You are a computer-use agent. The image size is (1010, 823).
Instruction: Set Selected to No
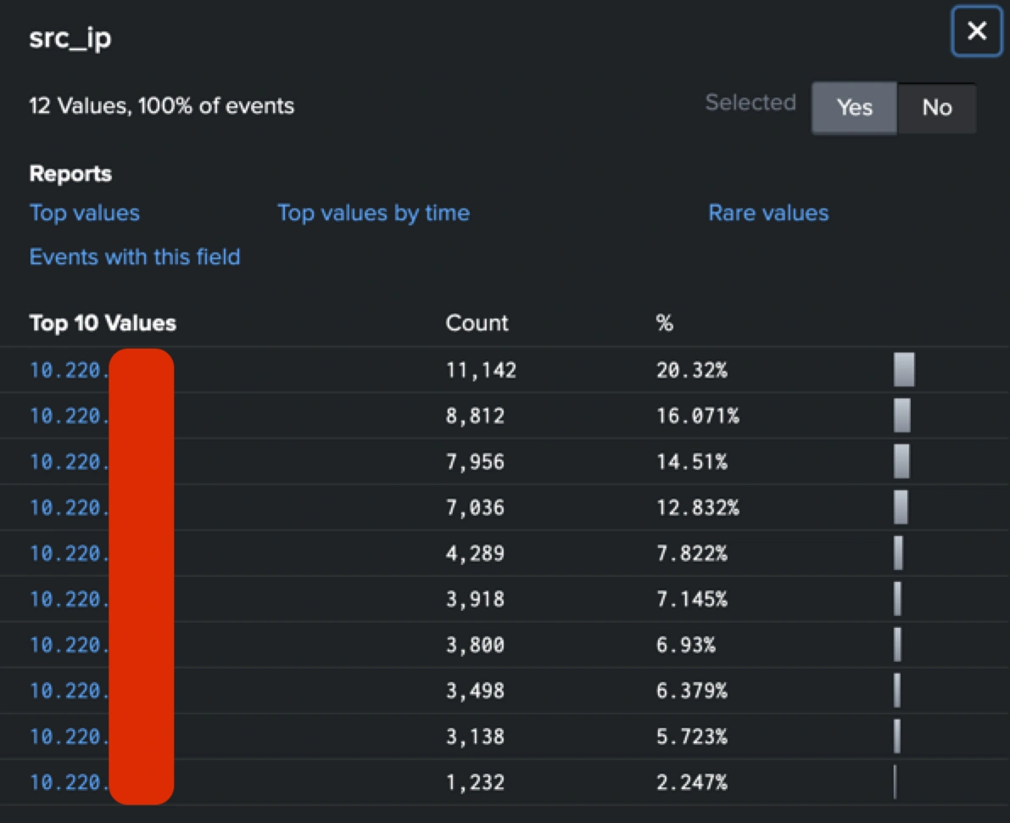click(936, 108)
